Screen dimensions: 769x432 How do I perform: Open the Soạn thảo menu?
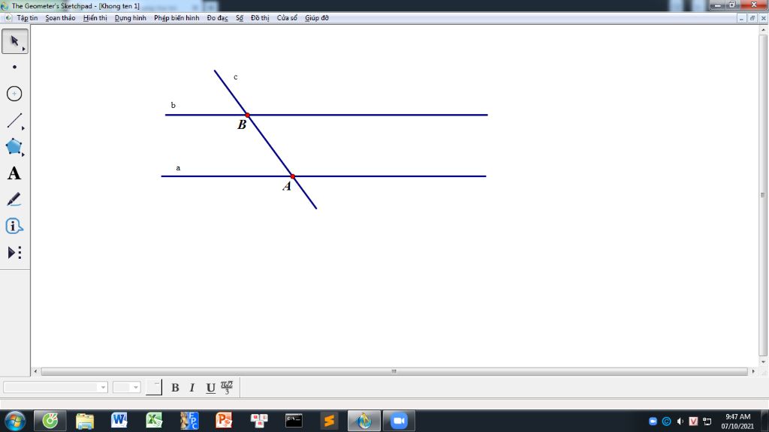[60, 18]
